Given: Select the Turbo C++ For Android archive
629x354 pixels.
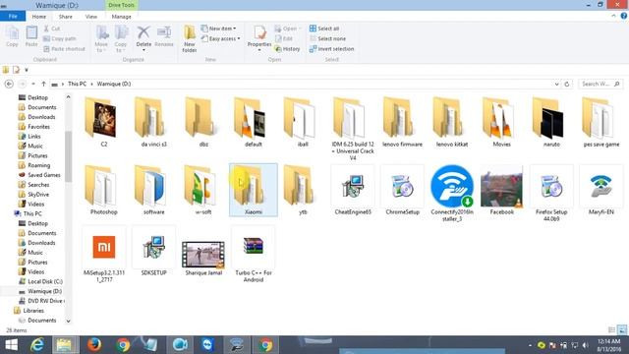Looking at the screenshot, I should (254, 254).
